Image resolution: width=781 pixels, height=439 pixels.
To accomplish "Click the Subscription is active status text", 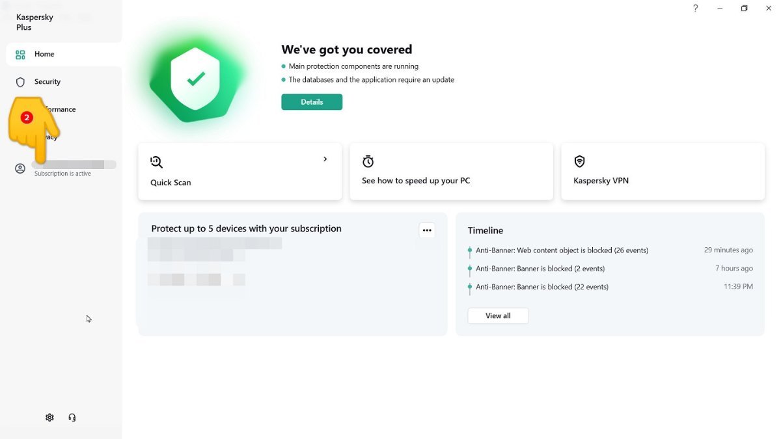I will coord(62,174).
